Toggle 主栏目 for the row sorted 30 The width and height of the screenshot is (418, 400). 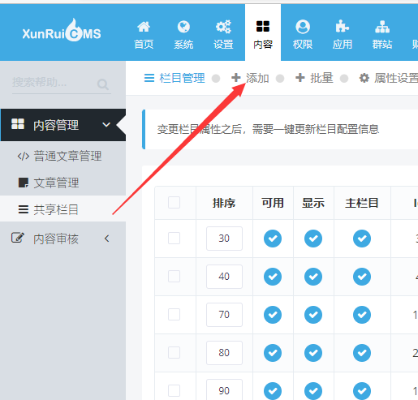pos(362,239)
